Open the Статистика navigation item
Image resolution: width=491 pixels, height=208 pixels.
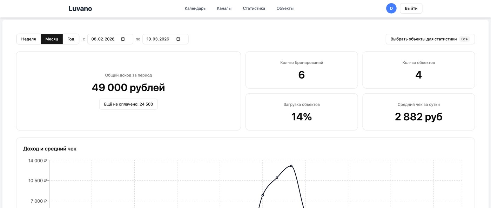[254, 8]
